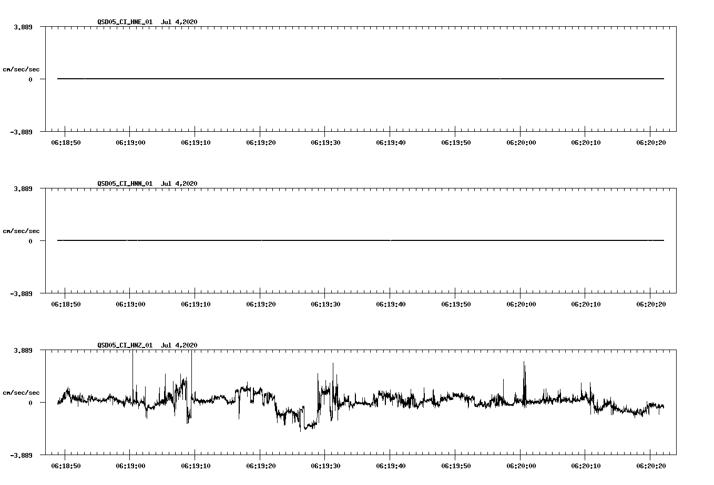This screenshot has height=485, width=714.
Task: Select the QSD05_CI_HNE_01 Jul 4,2020 title
Action: pyautogui.click(x=147, y=22)
